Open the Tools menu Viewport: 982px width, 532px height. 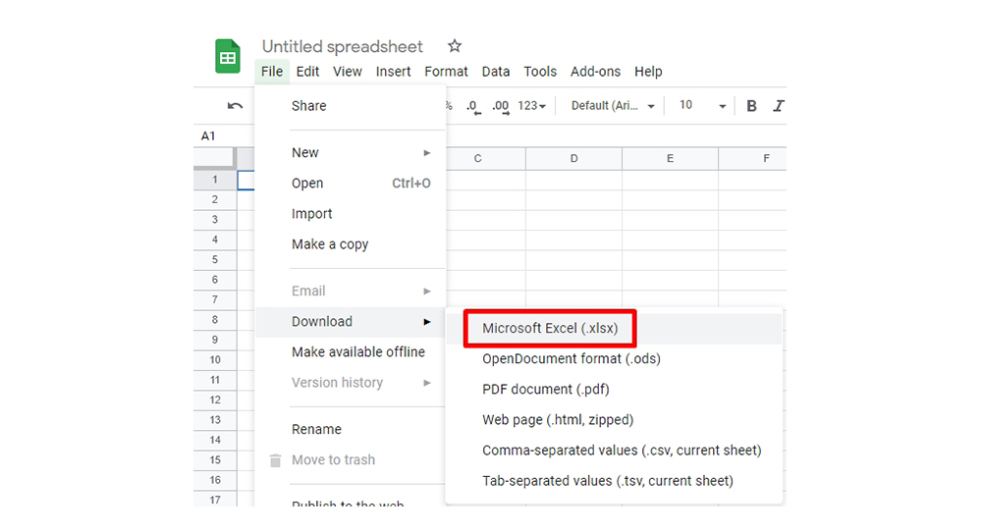[540, 72]
